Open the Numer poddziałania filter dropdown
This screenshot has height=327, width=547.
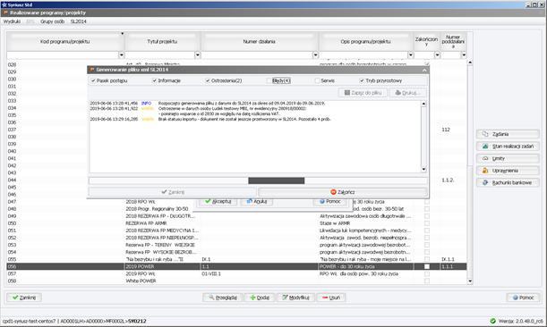click(x=464, y=55)
